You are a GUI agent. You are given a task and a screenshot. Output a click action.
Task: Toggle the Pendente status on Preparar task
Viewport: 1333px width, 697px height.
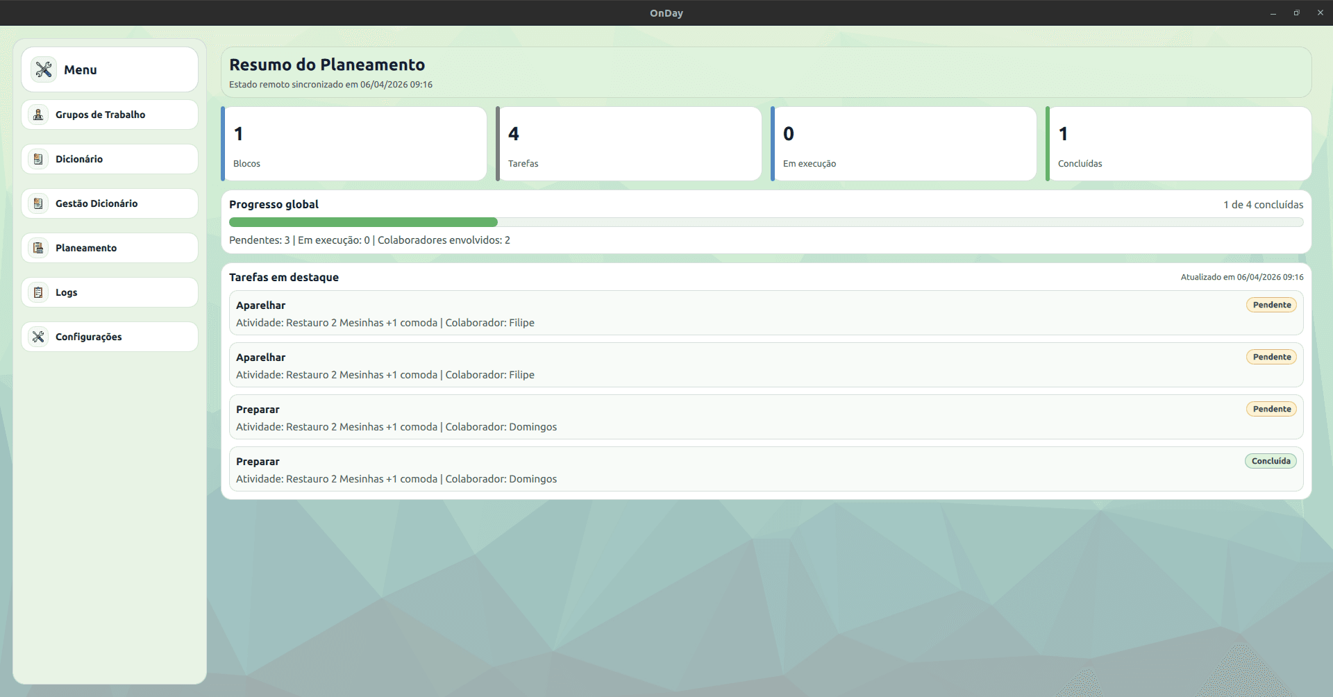point(1271,409)
